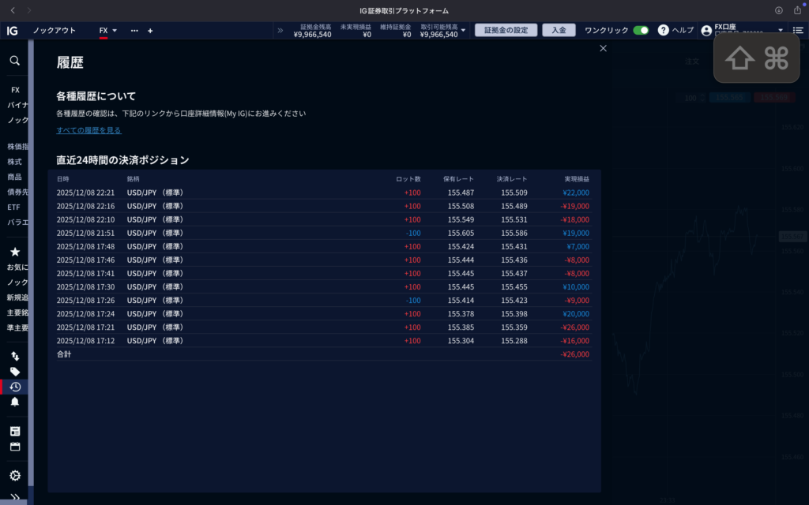Expand the sidebar with the double chevron
The image size is (809, 505).
pos(14,497)
